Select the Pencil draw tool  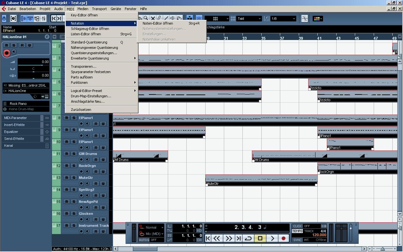(x=160, y=19)
